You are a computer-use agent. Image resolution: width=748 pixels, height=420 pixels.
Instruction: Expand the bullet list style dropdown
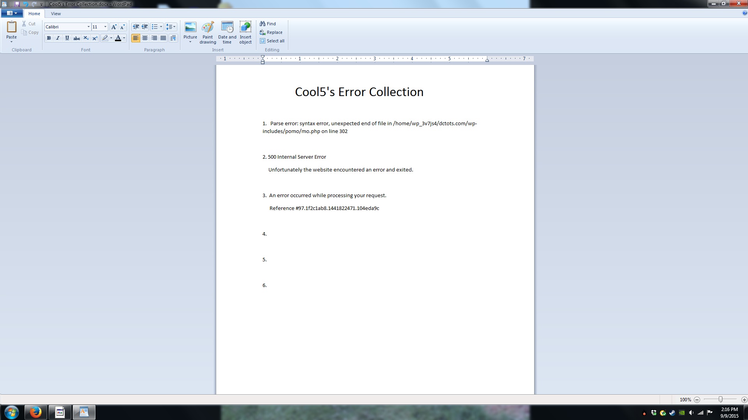coord(161,27)
